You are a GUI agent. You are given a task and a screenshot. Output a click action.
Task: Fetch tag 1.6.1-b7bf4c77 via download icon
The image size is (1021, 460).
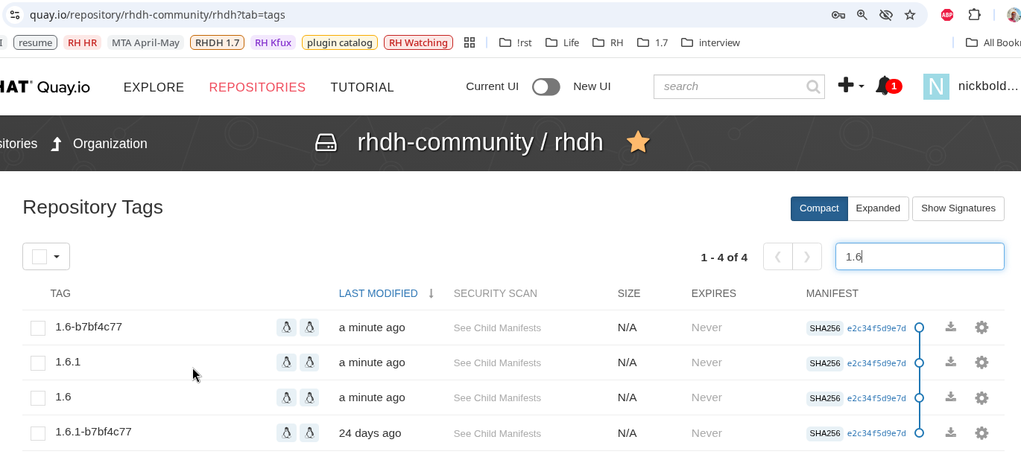click(950, 432)
